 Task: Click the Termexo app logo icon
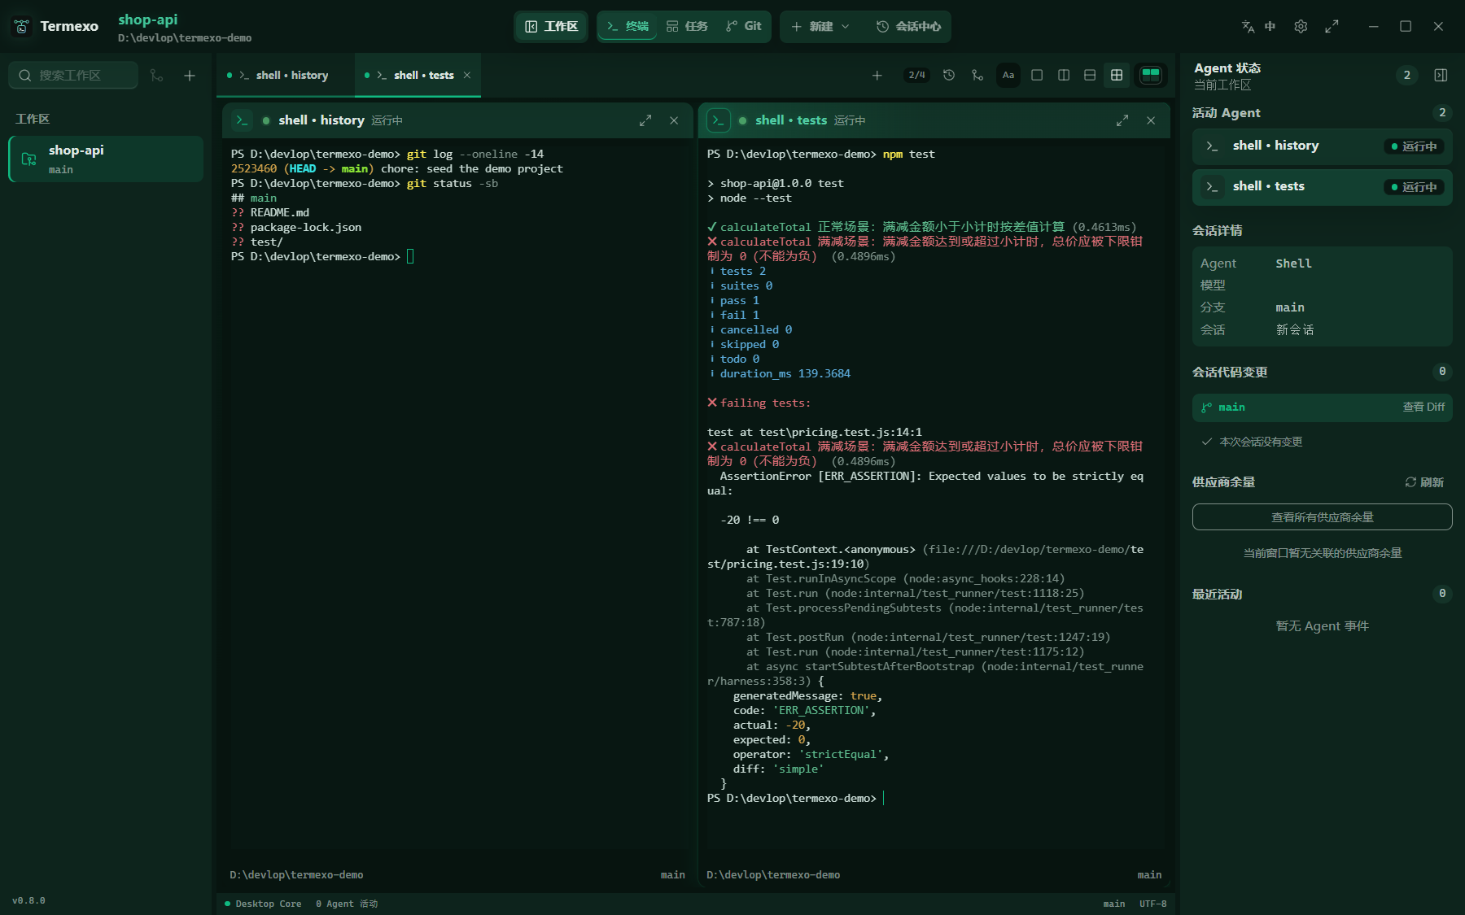tap(22, 27)
